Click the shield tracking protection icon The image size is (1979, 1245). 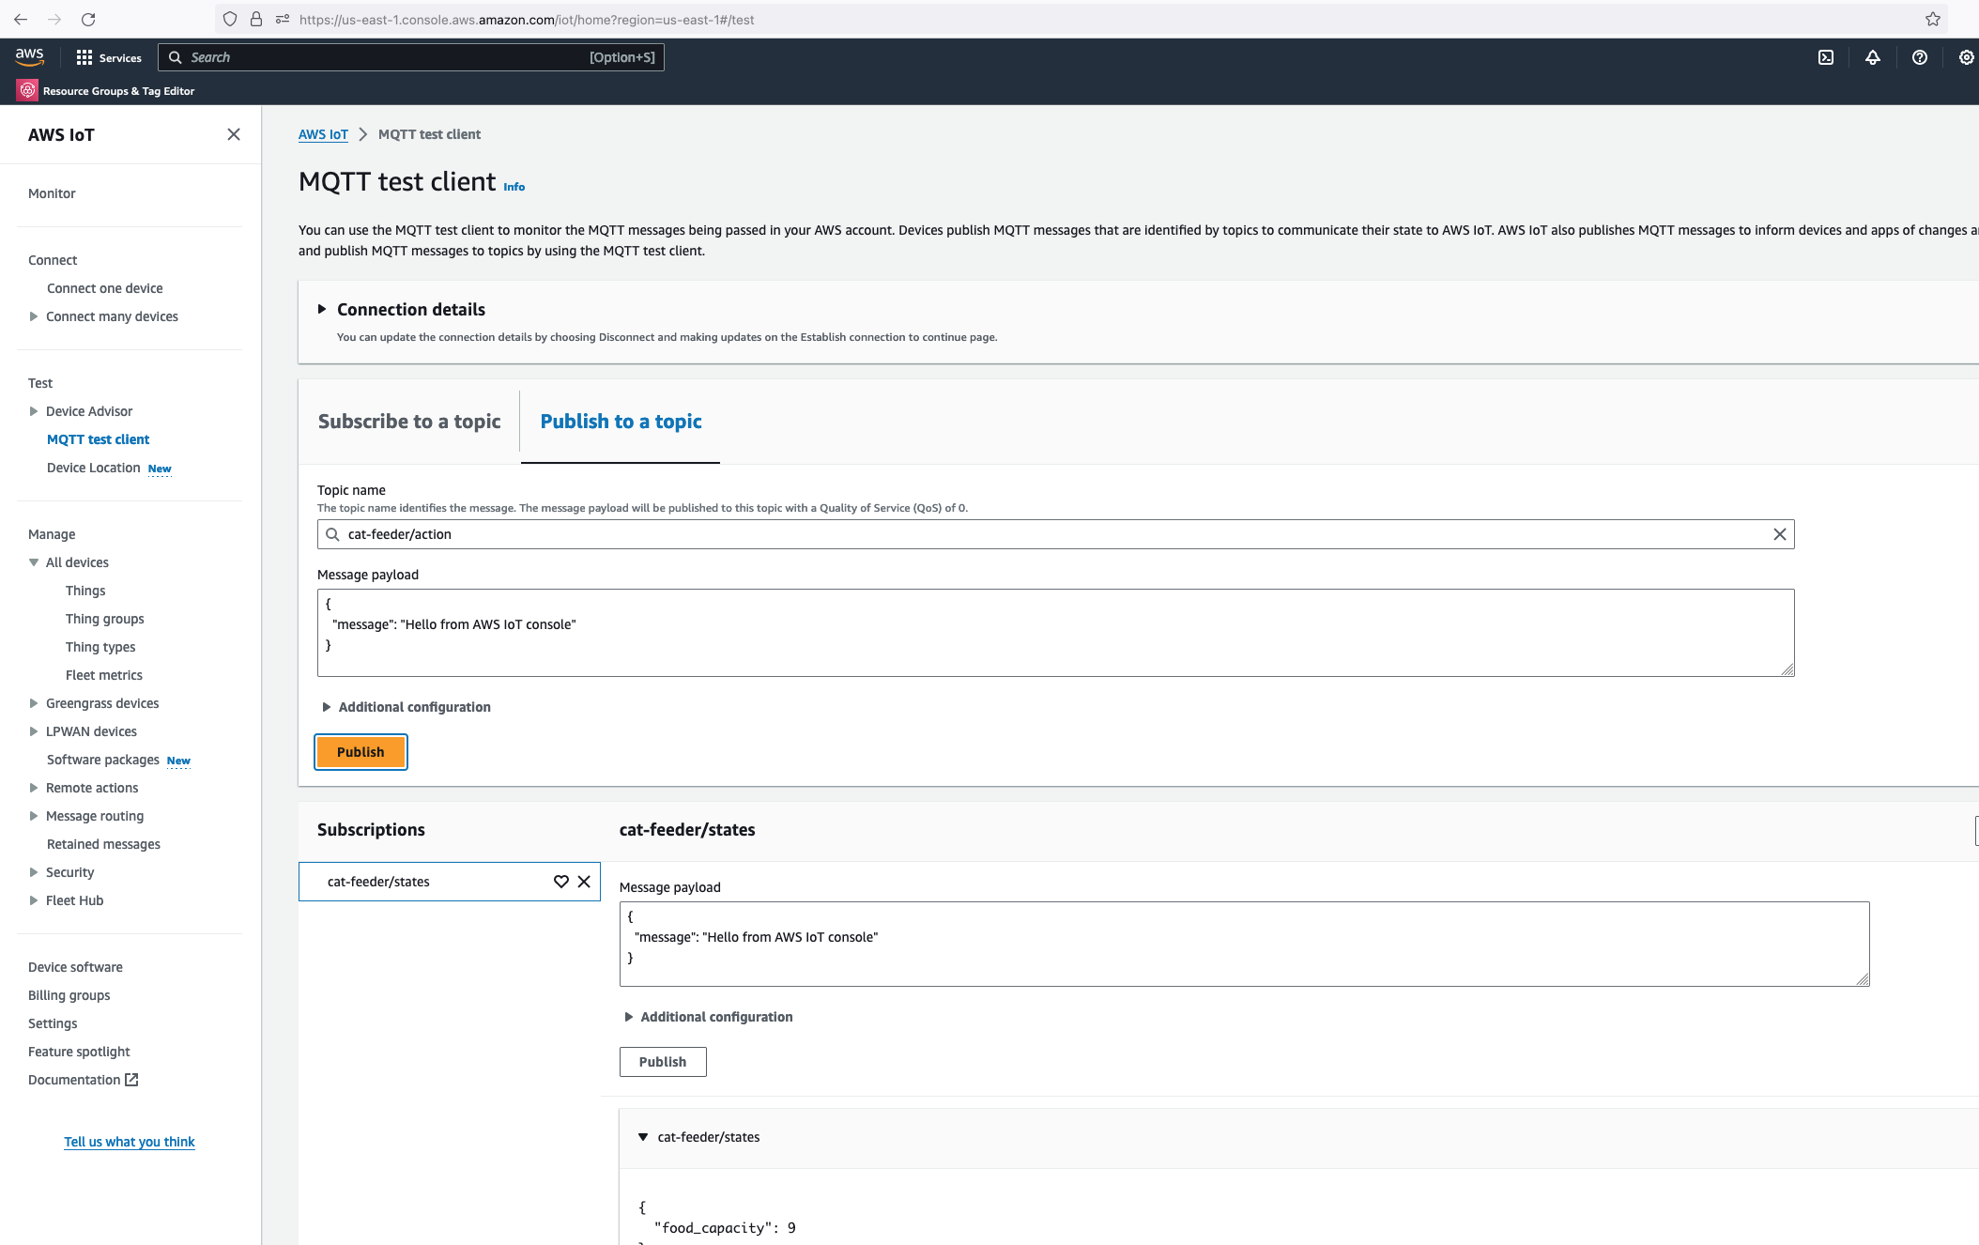pyautogui.click(x=230, y=19)
